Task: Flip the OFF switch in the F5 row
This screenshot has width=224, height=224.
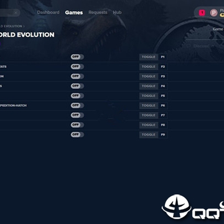Action: coord(77,96)
